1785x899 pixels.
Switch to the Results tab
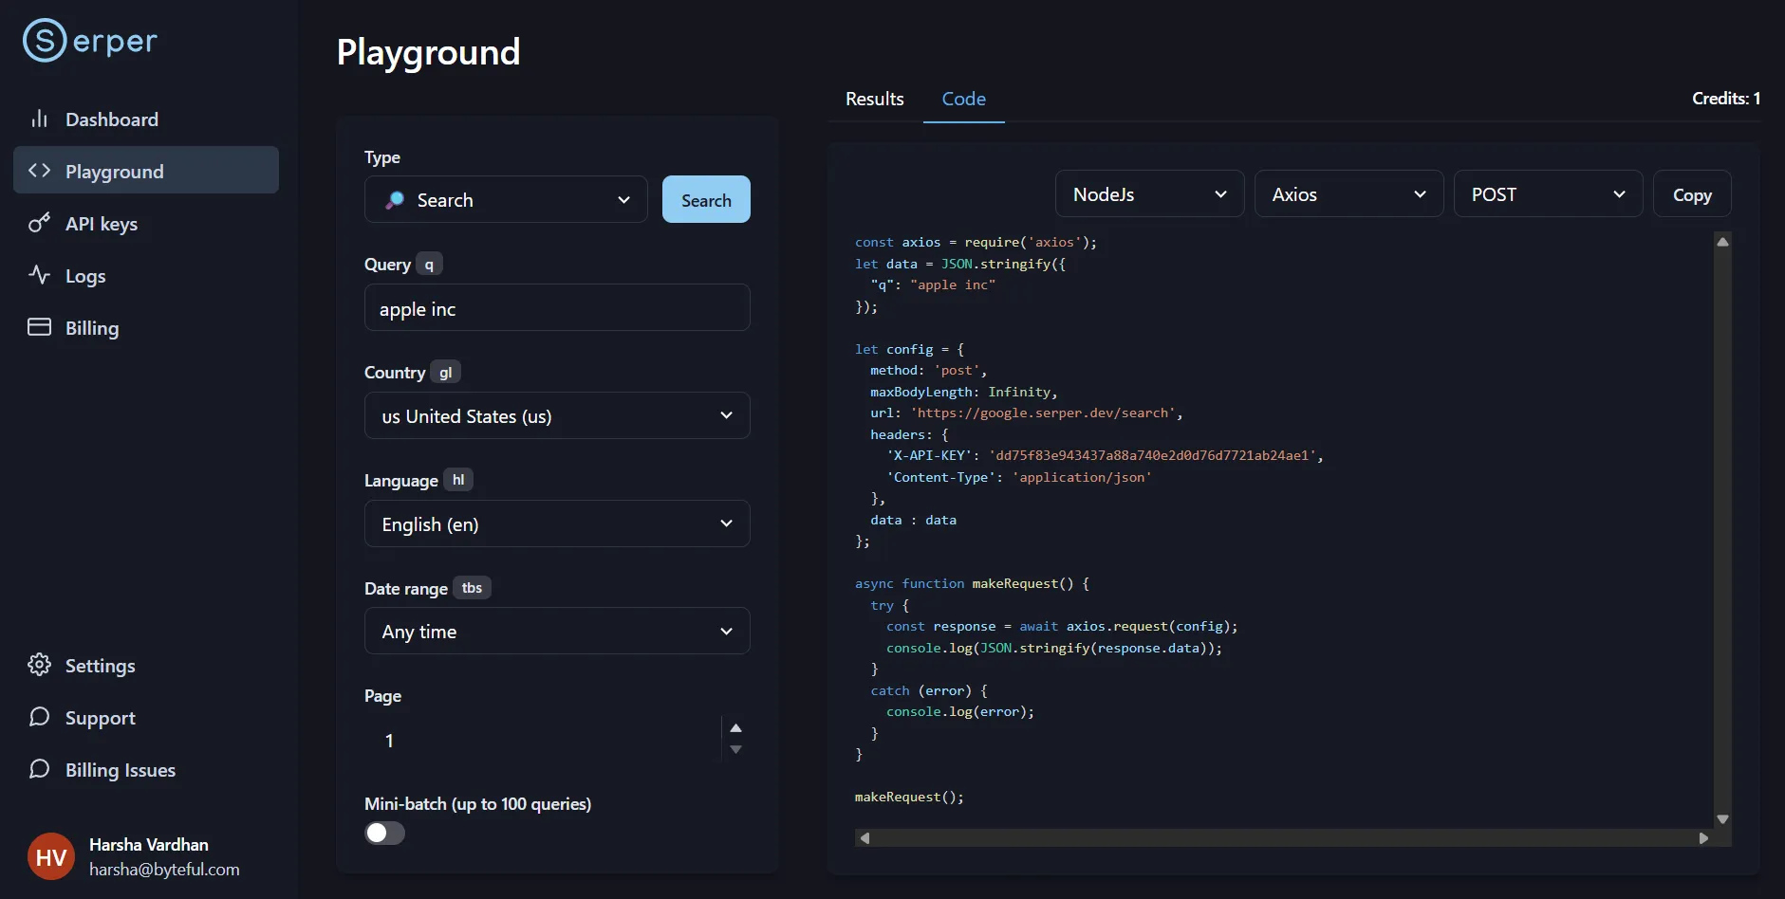coord(874,99)
